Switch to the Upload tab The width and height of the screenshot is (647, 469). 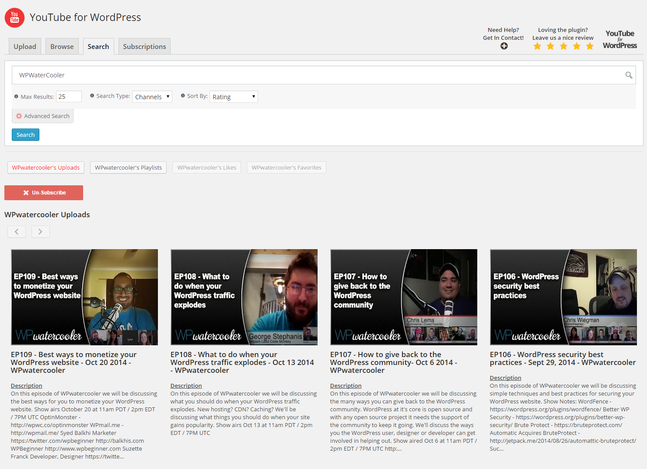(x=25, y=46)
